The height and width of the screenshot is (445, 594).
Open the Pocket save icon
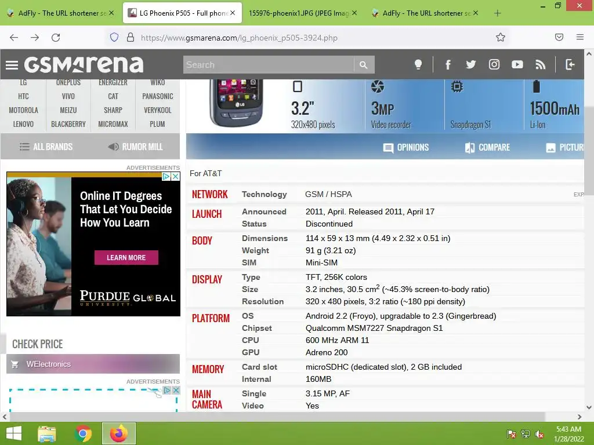[559, 37]
